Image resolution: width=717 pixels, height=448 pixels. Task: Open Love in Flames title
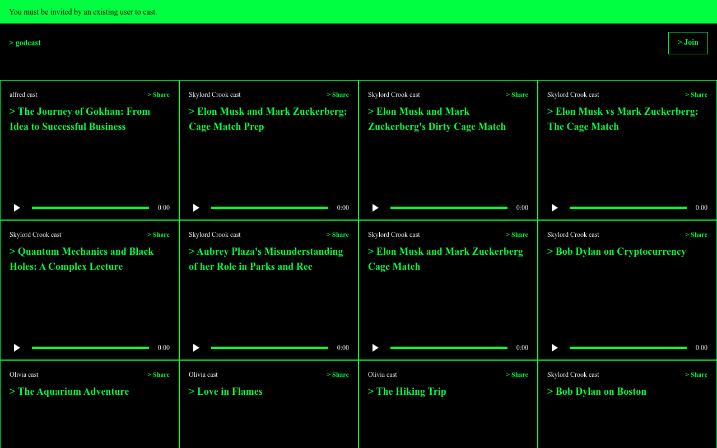pos(226,391)
